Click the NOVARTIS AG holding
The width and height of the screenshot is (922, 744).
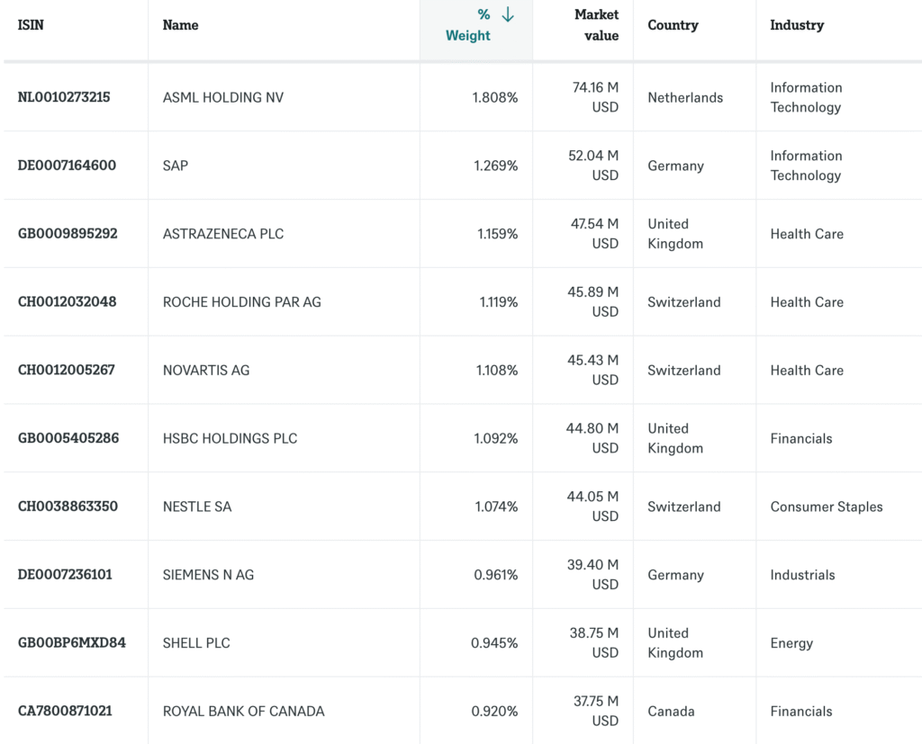(x=206, y=371)
